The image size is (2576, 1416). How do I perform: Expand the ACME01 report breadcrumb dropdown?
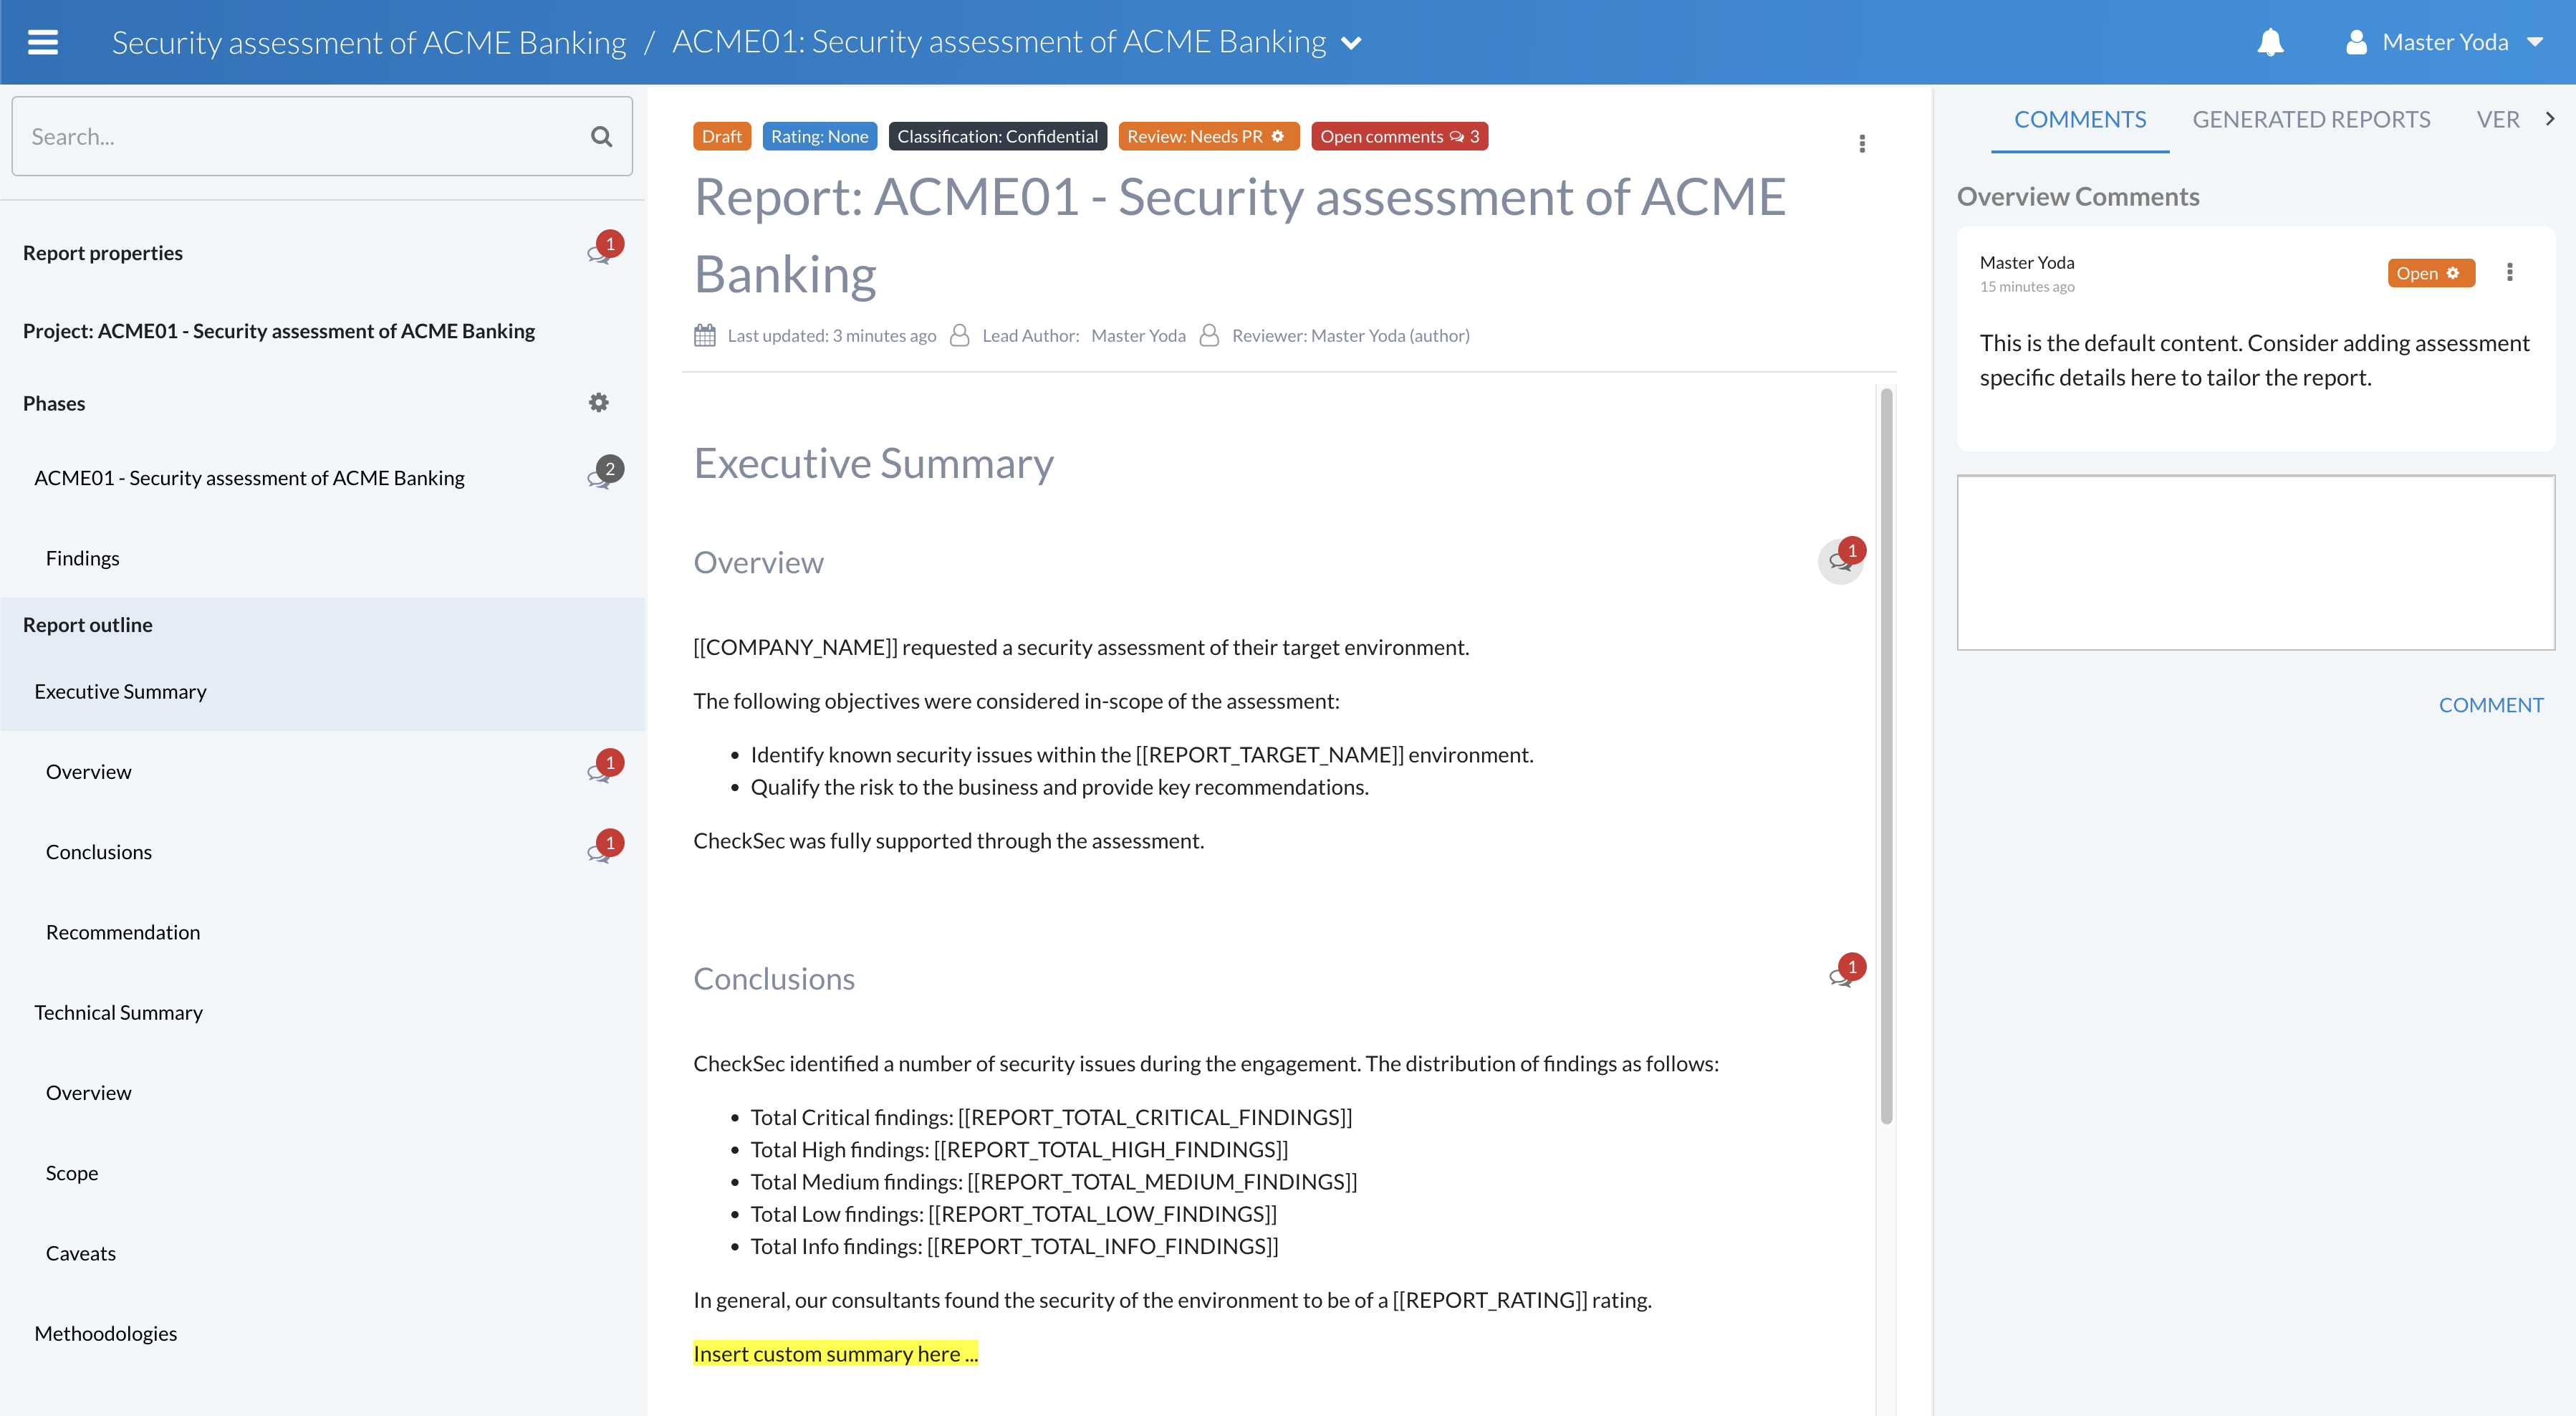pyautogui.click(x=1351, y=43)
